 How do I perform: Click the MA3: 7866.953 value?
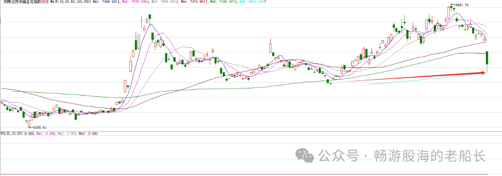coord(164,2)
